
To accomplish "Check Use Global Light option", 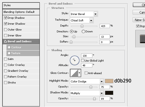I will pyautogui.click(x=82, y=60).
